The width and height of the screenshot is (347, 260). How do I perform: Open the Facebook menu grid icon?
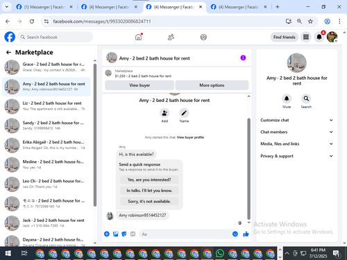click(306, 37)
